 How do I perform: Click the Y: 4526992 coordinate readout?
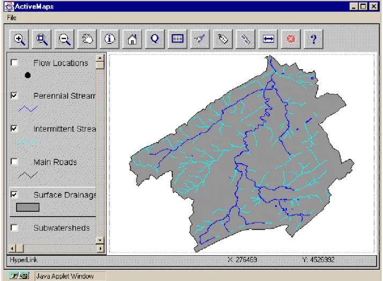(318, 260)
